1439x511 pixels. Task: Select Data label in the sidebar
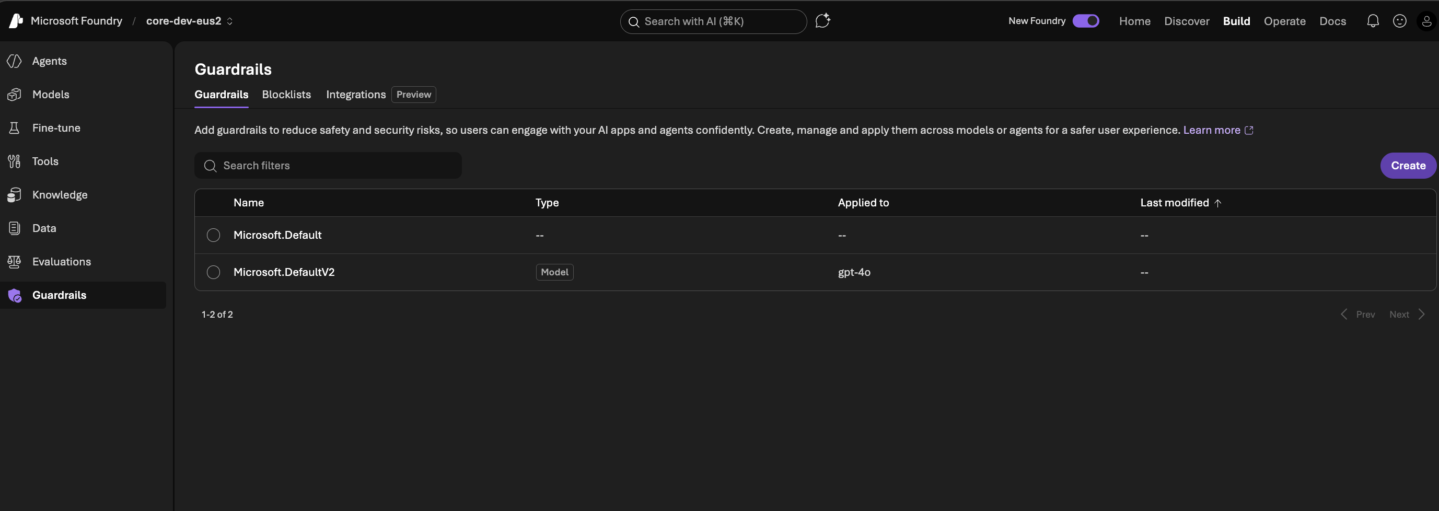pos(44,228)
